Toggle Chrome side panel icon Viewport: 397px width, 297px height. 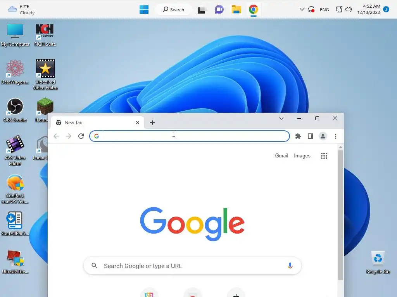pos(311,136)
